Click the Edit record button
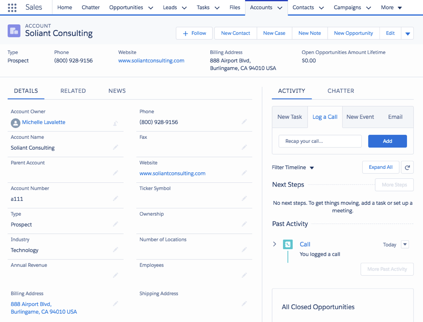This screenshot has width=423, height=322. [x=390, y=33]
